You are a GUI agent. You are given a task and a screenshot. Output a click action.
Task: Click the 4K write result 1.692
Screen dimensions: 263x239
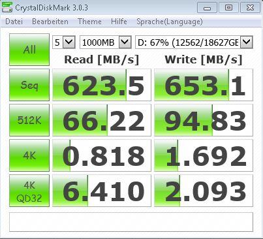(204, 155)
